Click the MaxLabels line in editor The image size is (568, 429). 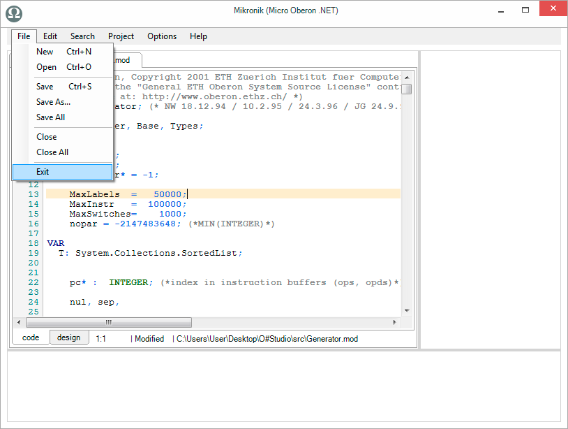223,194
